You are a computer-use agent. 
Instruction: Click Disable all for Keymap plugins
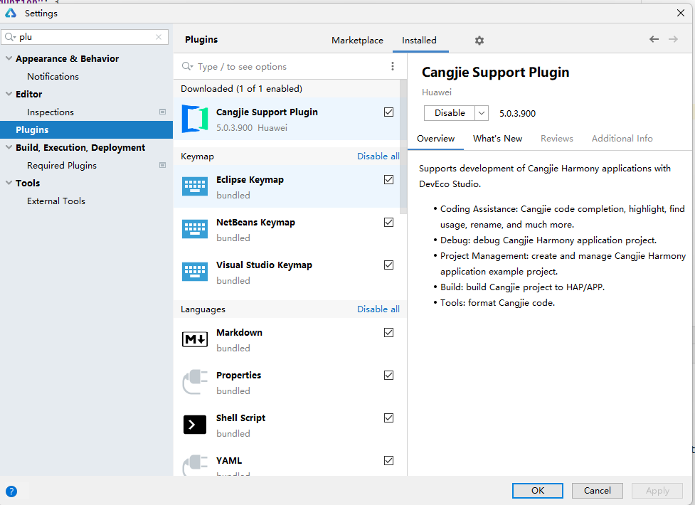click(378, 156)
